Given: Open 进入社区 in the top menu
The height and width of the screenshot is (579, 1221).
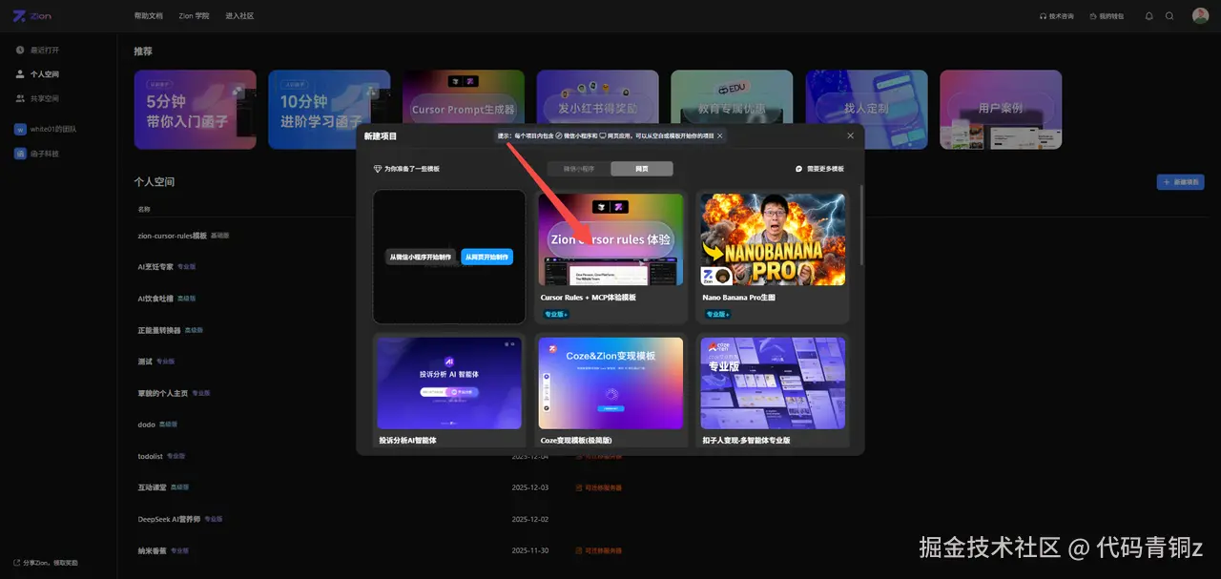Looking at the screenshot, I should (239, 16).
